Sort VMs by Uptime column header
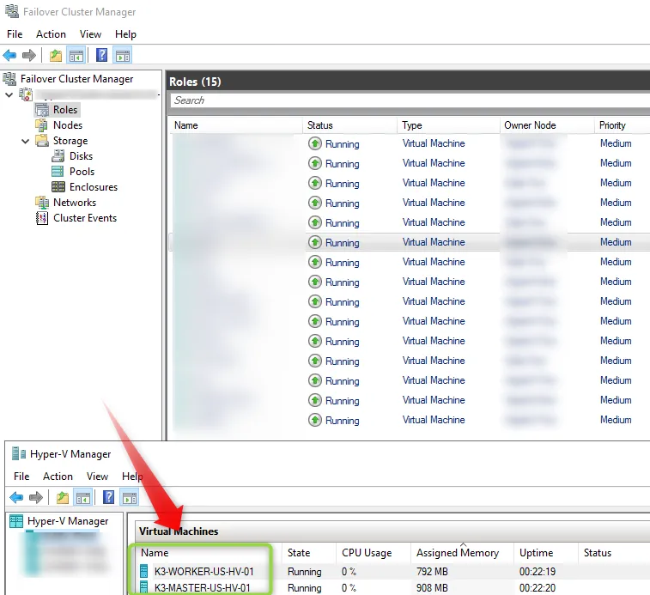 546,553
